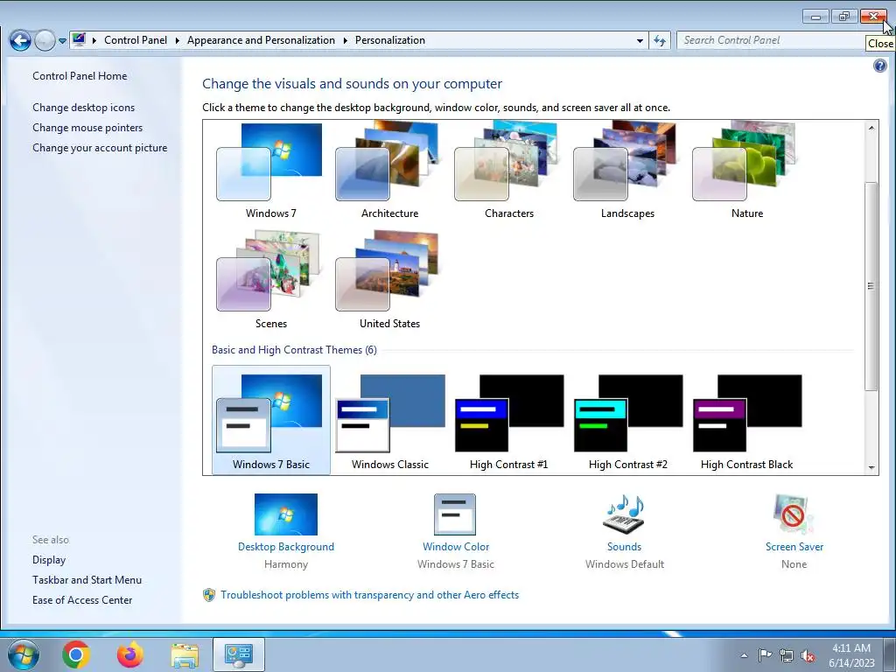Screen dimensions: 896x672
Task: Select High Contrast #1 theme
Action: 508,420
